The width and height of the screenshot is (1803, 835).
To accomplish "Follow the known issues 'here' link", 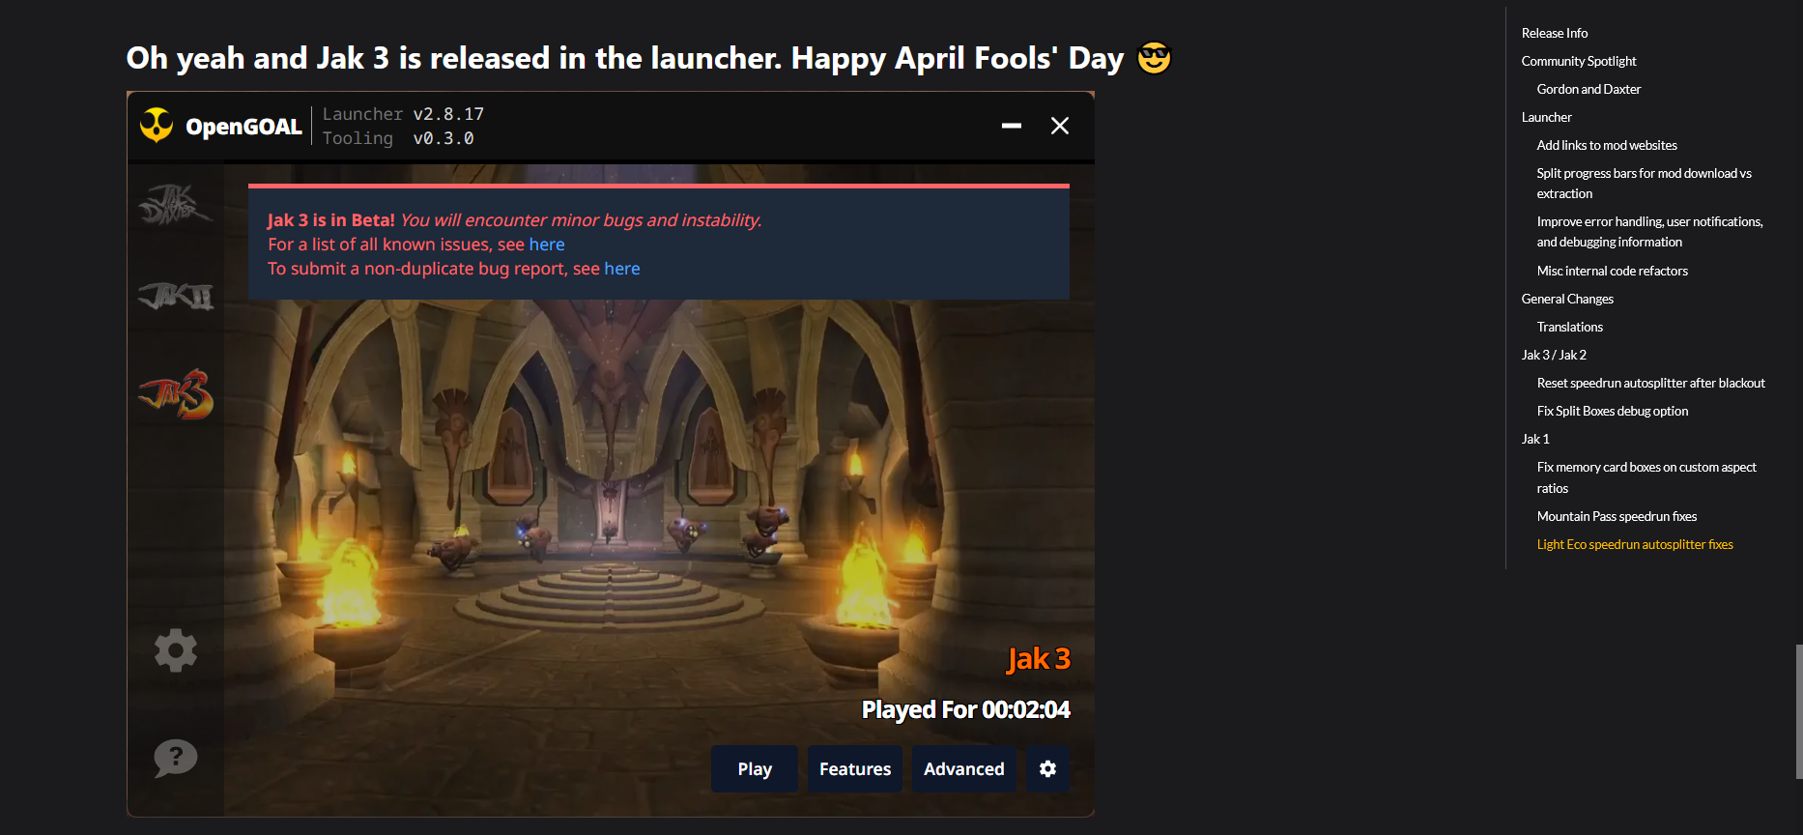I will point(547,245).
